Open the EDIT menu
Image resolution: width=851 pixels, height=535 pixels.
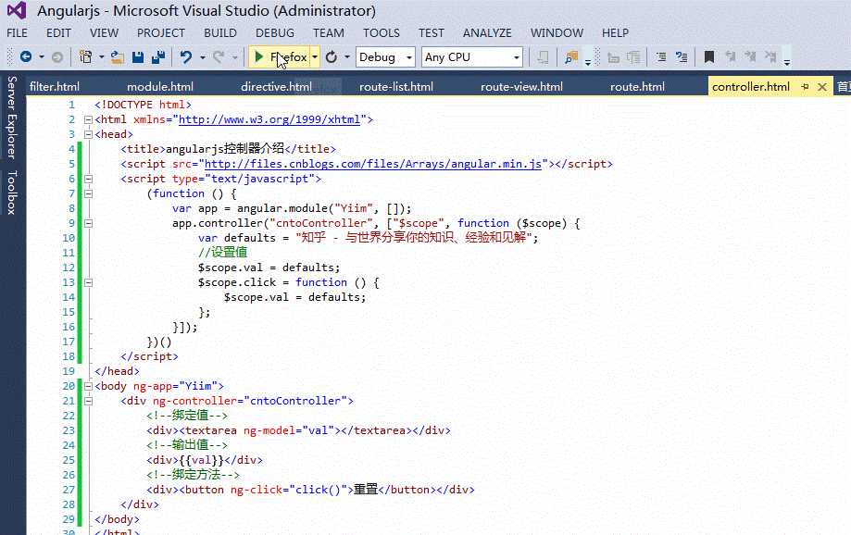58,33
